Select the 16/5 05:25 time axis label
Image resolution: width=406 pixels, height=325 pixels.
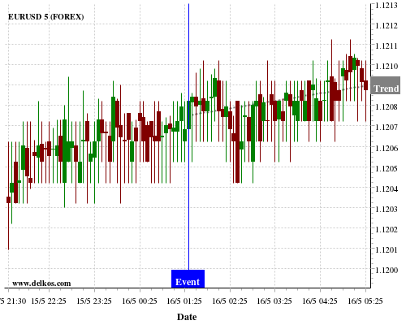coord(365,301)
